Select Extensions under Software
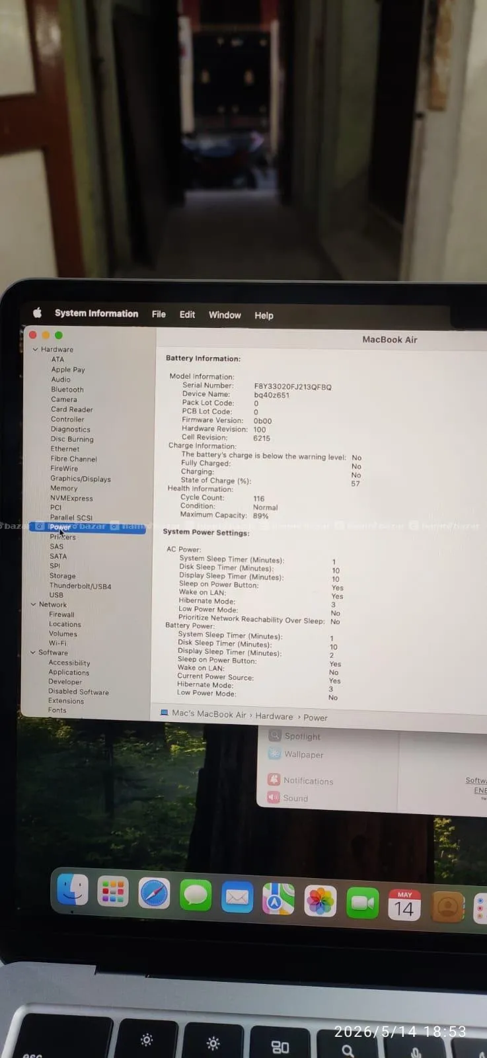This screenshot has width=487, height=1058. click(66, 701)
